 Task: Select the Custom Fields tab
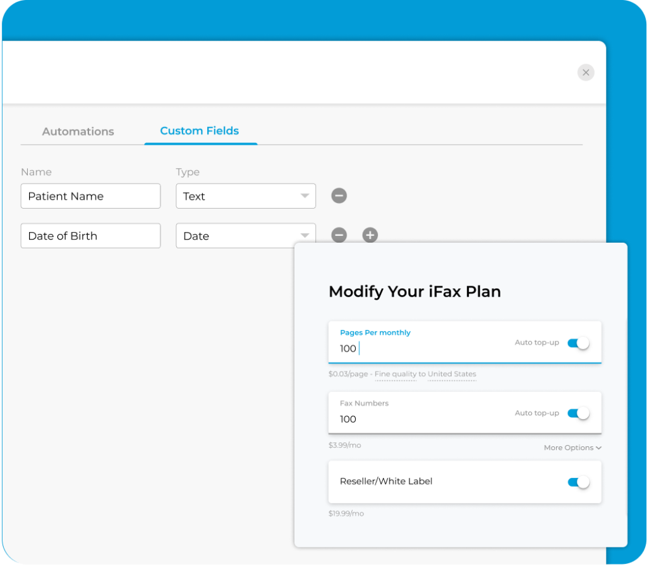point(199,131)
